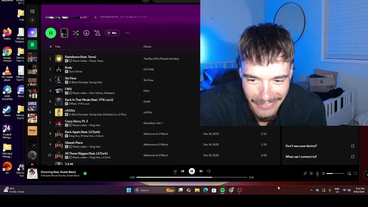Select the track Body by Don Toliver
368x207 pixels.
click(68, 68)
